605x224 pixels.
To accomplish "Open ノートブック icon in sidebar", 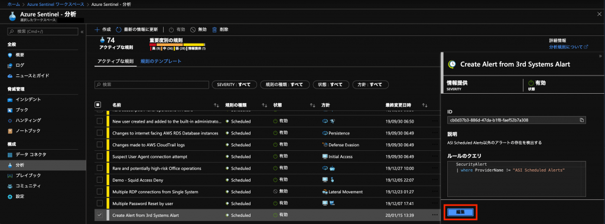I will click(11, 131).
